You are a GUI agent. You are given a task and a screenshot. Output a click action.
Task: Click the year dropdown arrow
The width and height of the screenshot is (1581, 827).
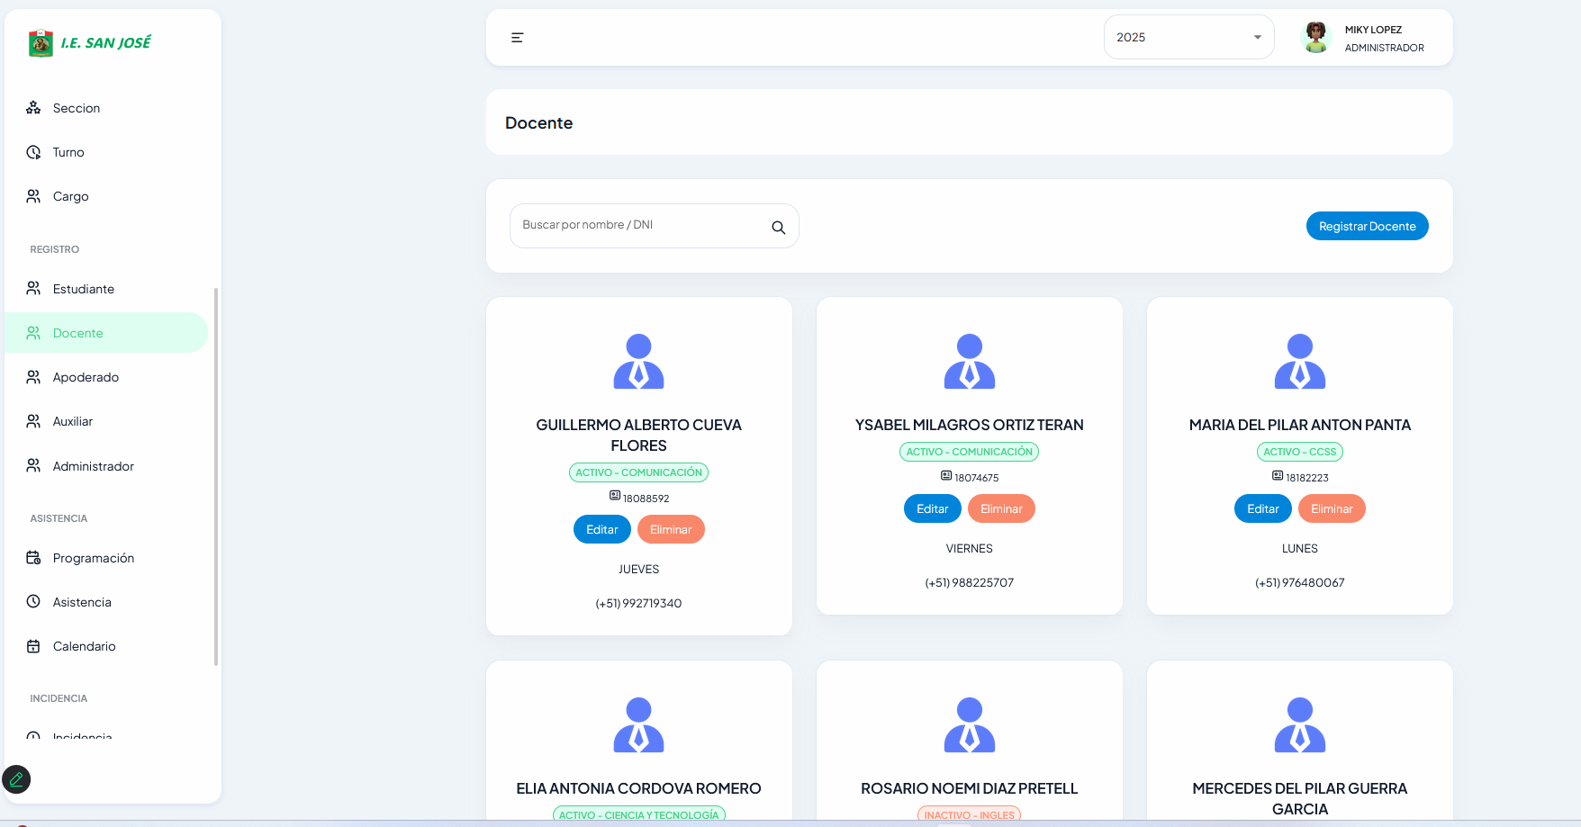pyautogui.click(x=1257, y=38)
